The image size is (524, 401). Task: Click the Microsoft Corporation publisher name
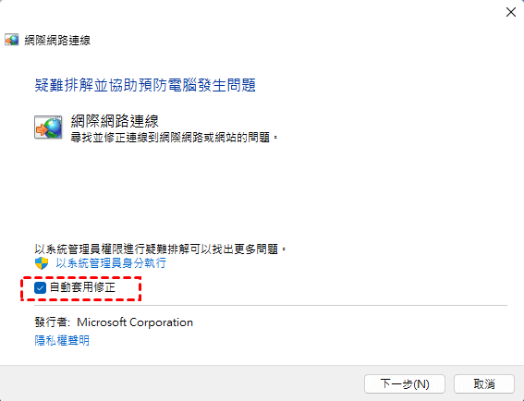pos(135,322)
